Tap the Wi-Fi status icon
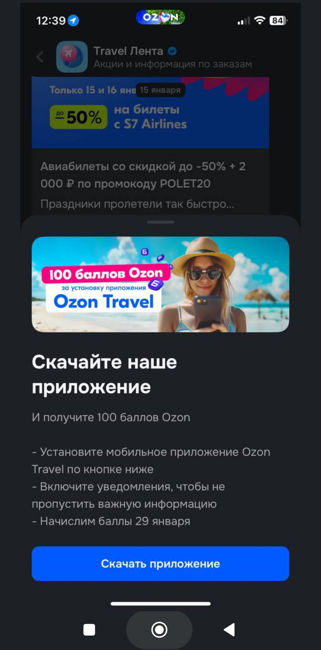321x650 pixels. point(260,20)
